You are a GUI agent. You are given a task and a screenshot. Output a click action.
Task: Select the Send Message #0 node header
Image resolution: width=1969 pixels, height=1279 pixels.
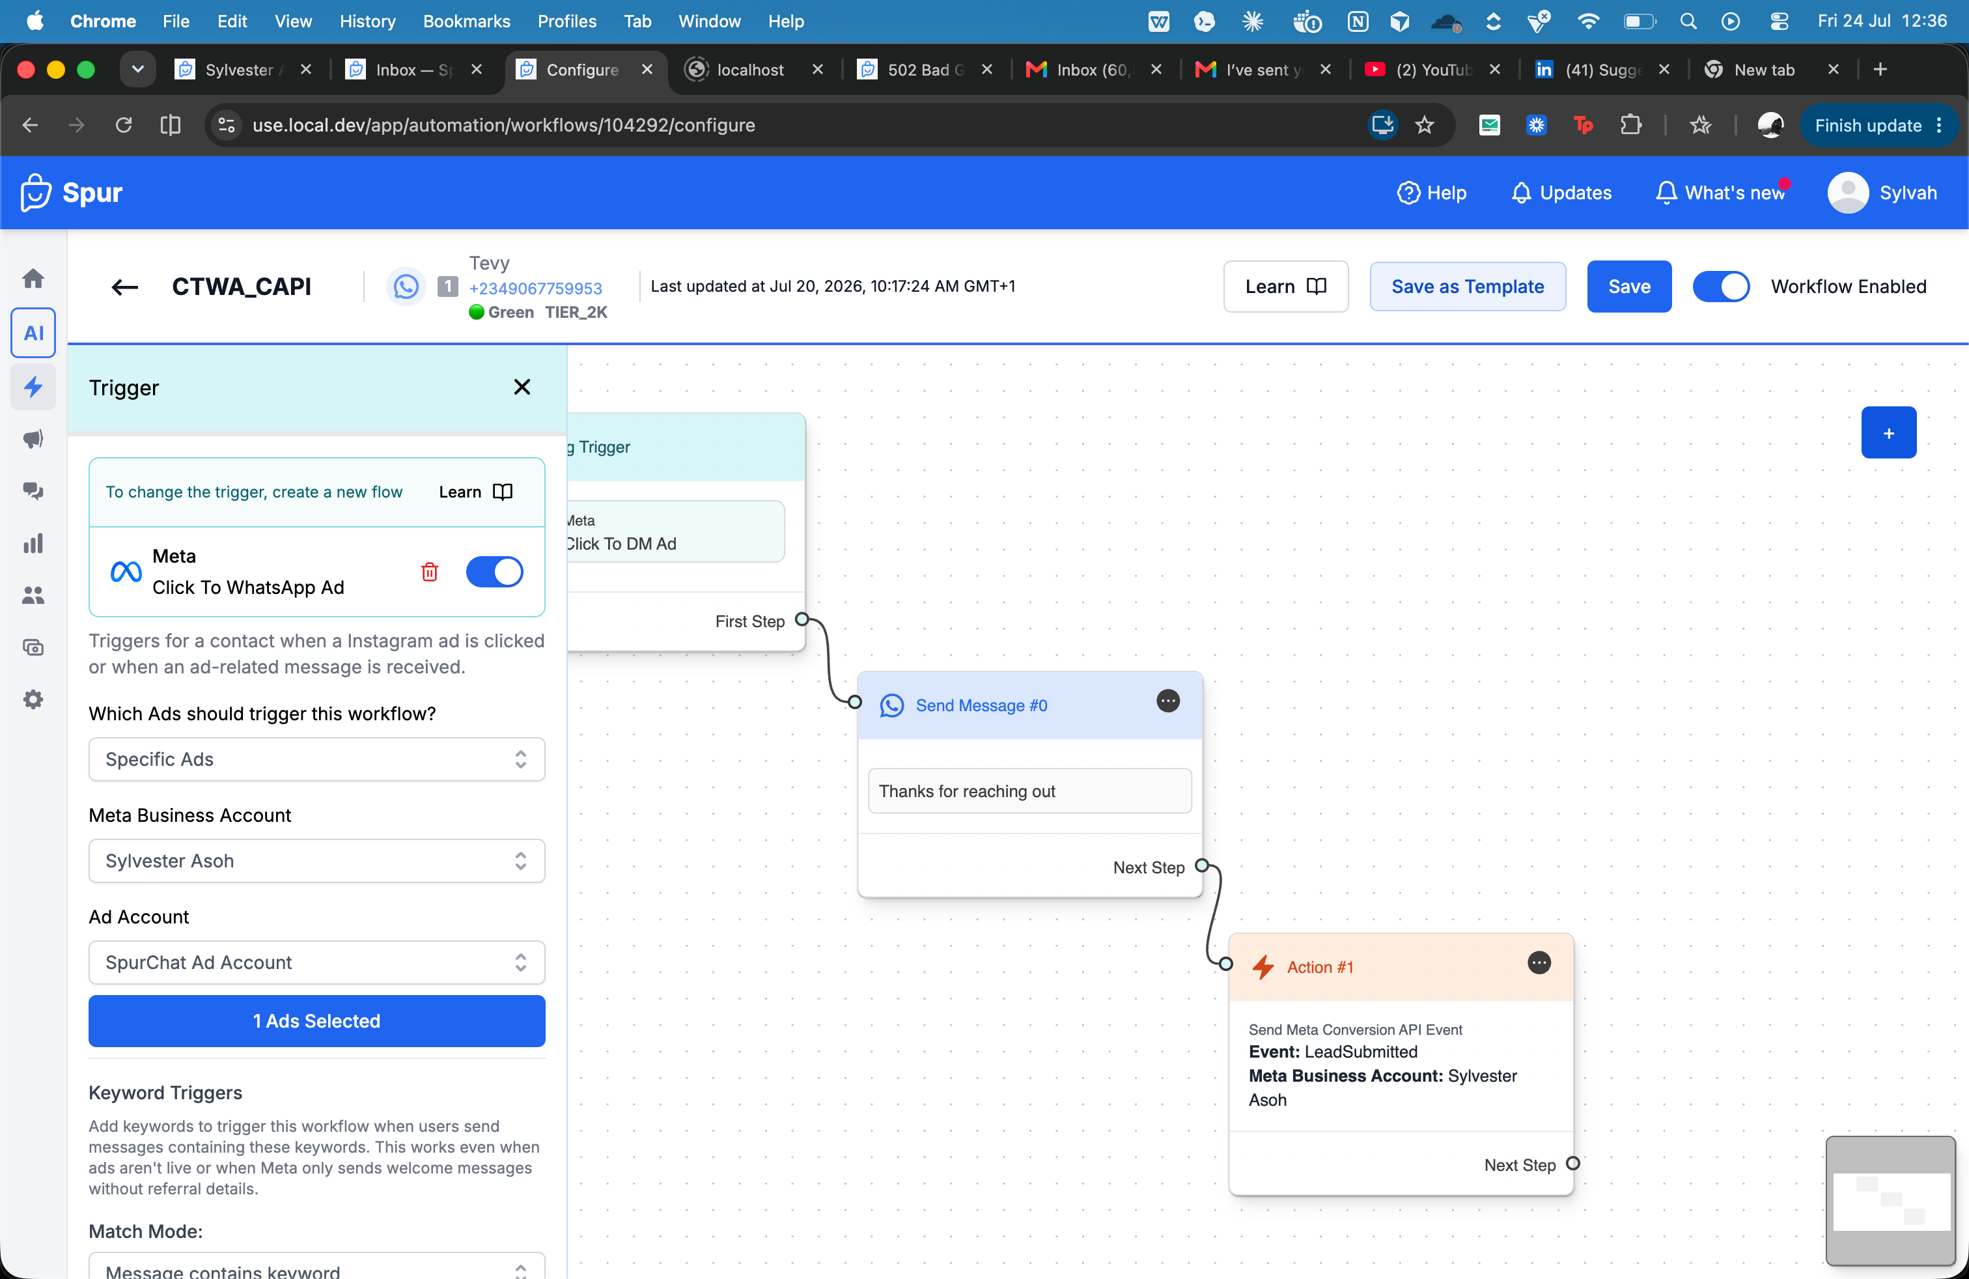(1030, 706)
